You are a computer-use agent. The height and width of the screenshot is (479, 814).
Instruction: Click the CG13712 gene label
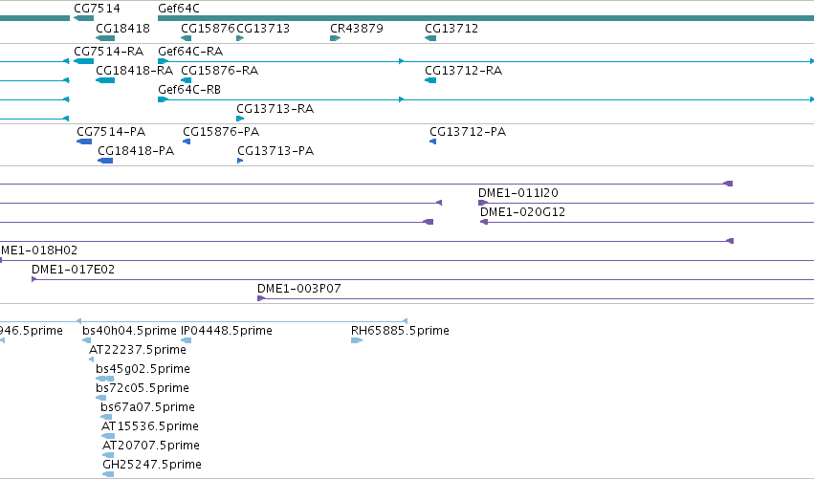[451, 28]
